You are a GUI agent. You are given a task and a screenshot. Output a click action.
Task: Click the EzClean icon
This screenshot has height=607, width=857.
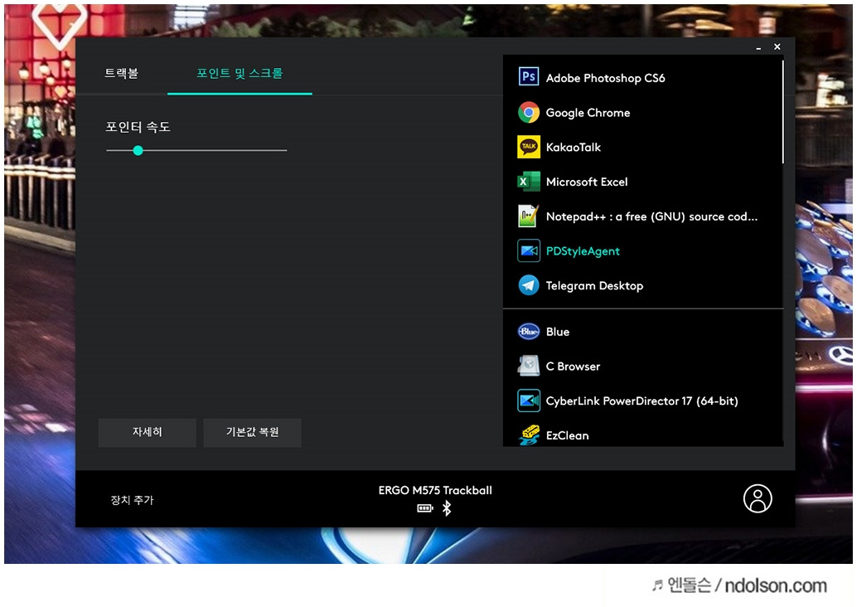(529, 435)
